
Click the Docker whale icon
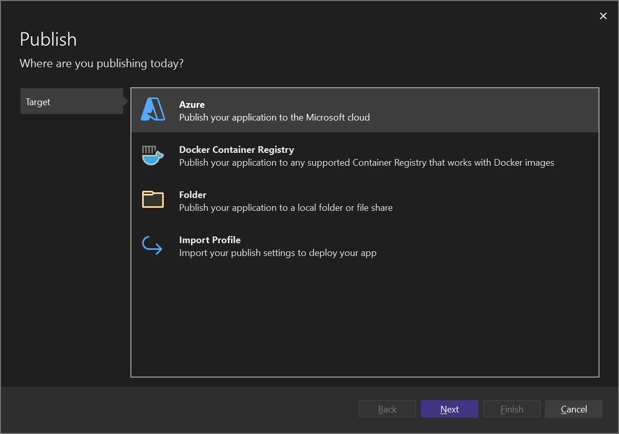click(x=152, y=155)
